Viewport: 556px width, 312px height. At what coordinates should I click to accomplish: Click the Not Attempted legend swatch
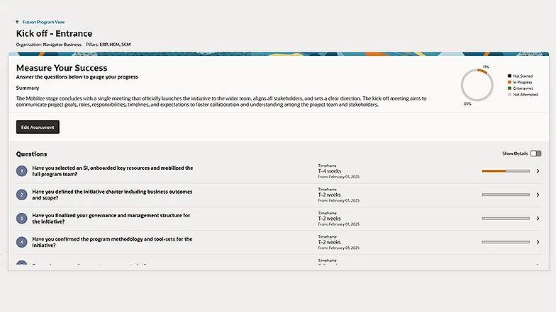click(509, 94)
